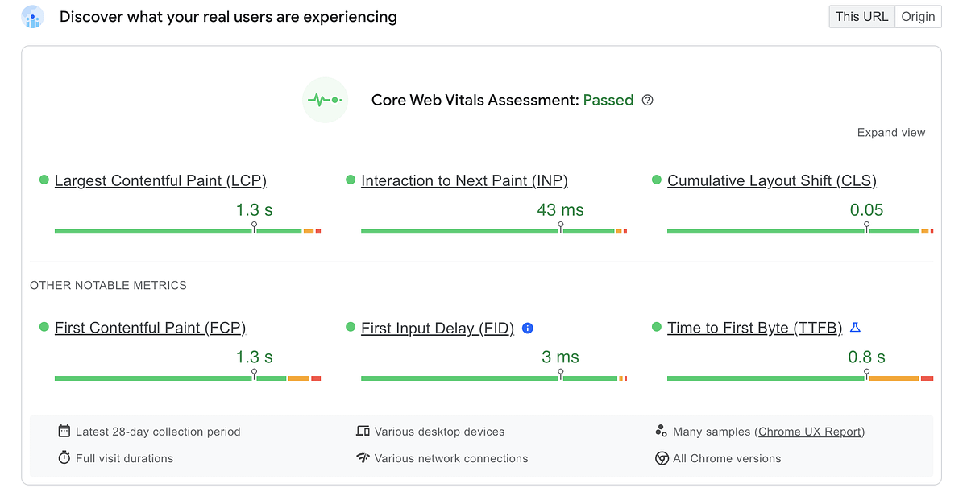
Task: Switch to the Origin data view
Action: click(x=918, y=17)
